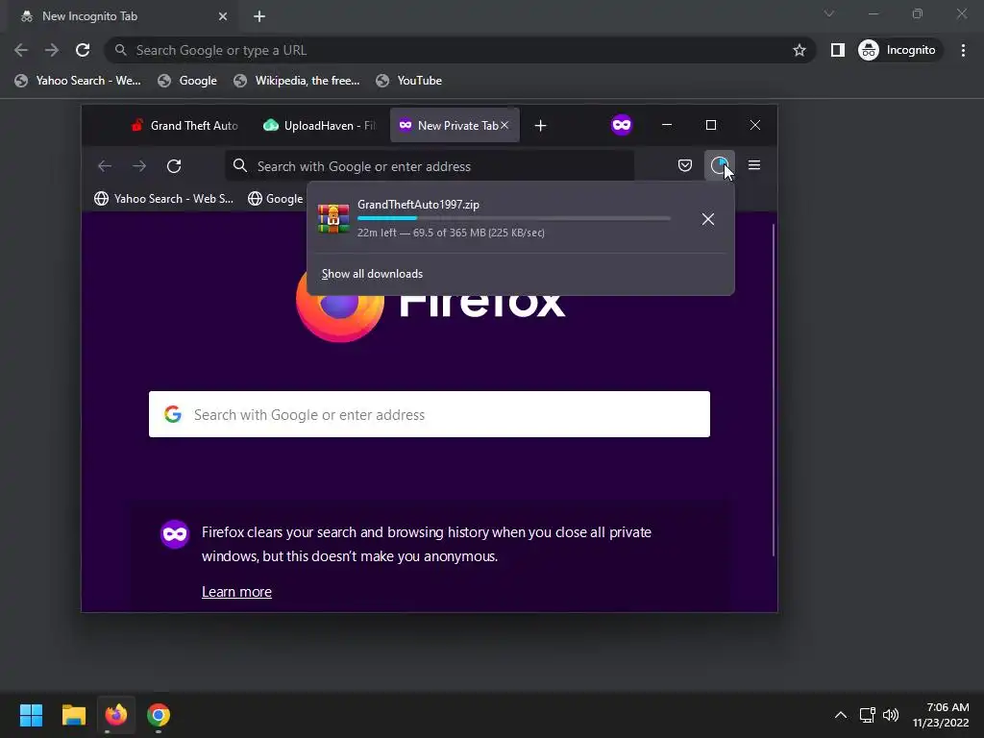The height and width of the screenshot is (738, 984).
Task: Open Windows Start menu
Action: [31, 715]
